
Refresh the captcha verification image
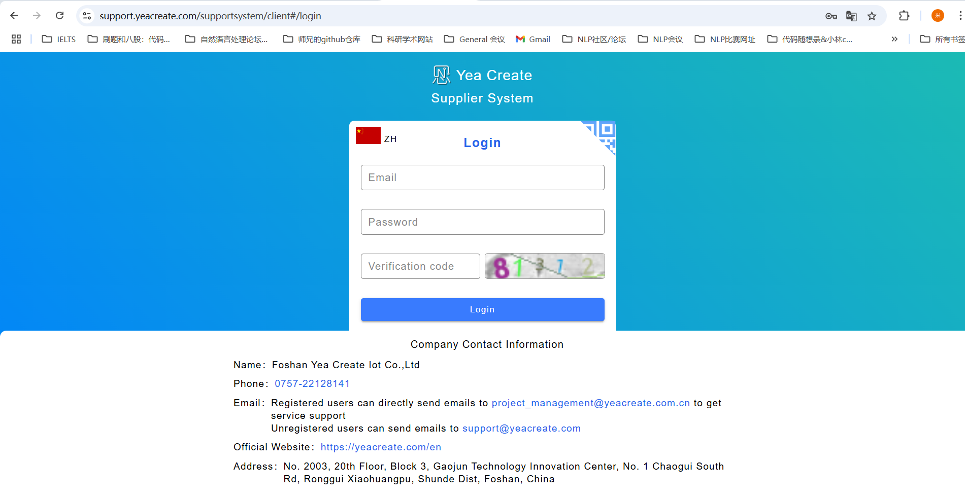click(544, 266)
